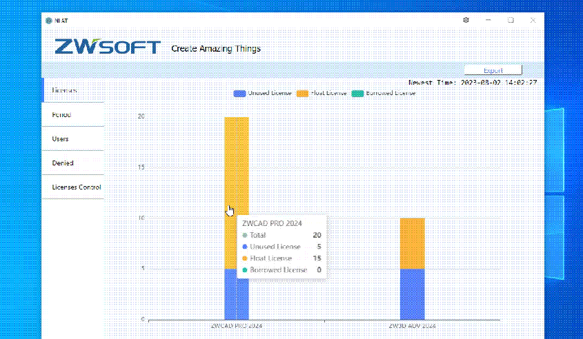Click the NLAT app icon in title bar
583x339 pixels.
tap(48, 21)
